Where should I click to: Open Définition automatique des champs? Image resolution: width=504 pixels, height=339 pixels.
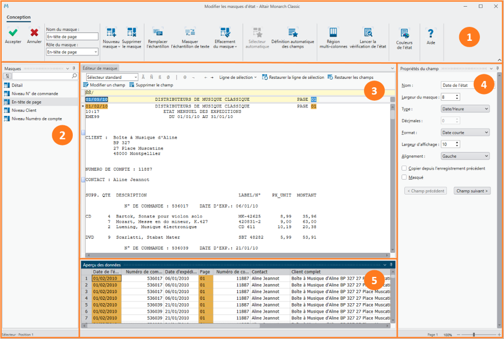pyautogui.click(x=292, y=32)
